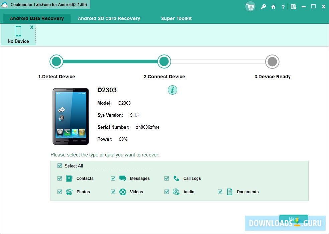Click the '3.Device Ready' label

click(272, 77)
